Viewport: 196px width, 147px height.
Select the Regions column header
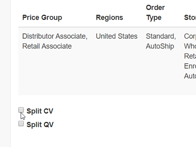(109, 18)
